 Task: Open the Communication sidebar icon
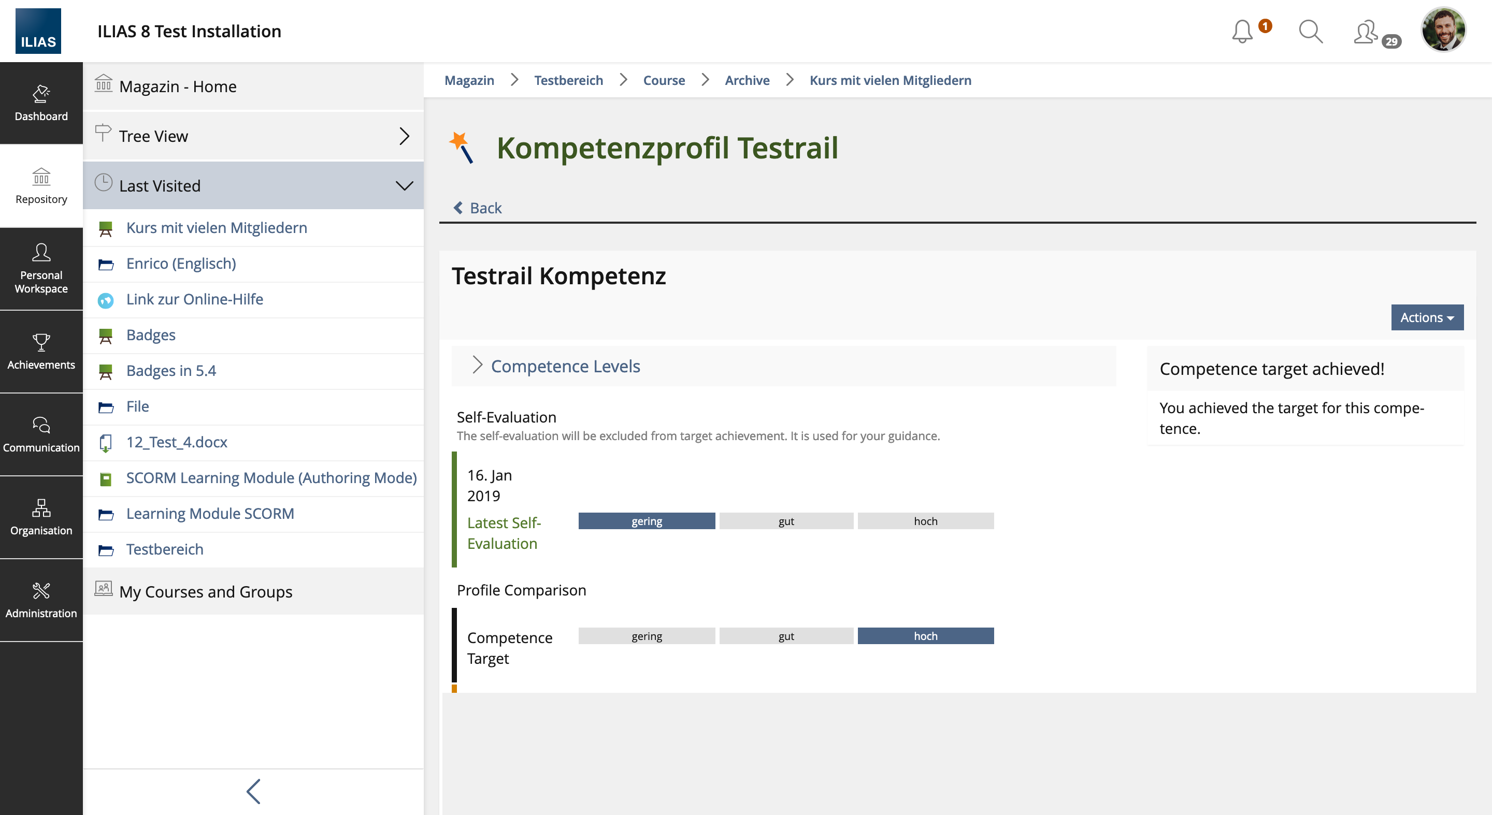(x=41, y=434)
